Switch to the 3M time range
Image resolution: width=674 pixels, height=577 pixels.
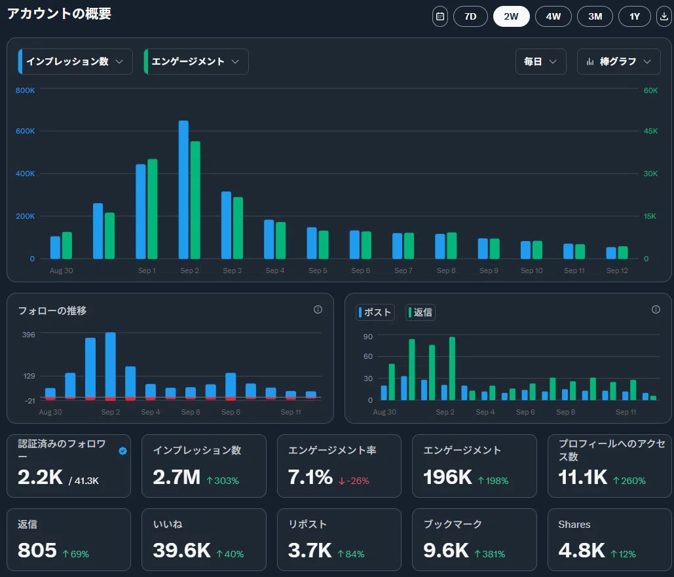coord(595,16)
